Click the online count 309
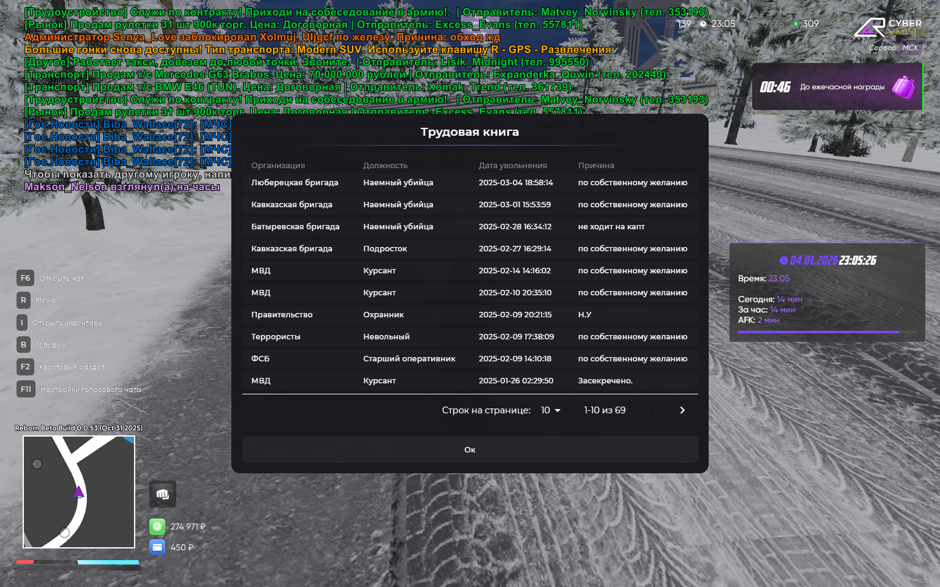Screen dimensions: 940x587 (811, 24)
